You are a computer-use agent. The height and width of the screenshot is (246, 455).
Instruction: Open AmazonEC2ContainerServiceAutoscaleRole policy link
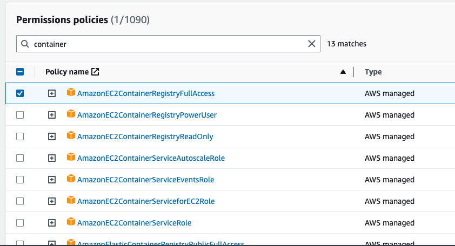151,158
